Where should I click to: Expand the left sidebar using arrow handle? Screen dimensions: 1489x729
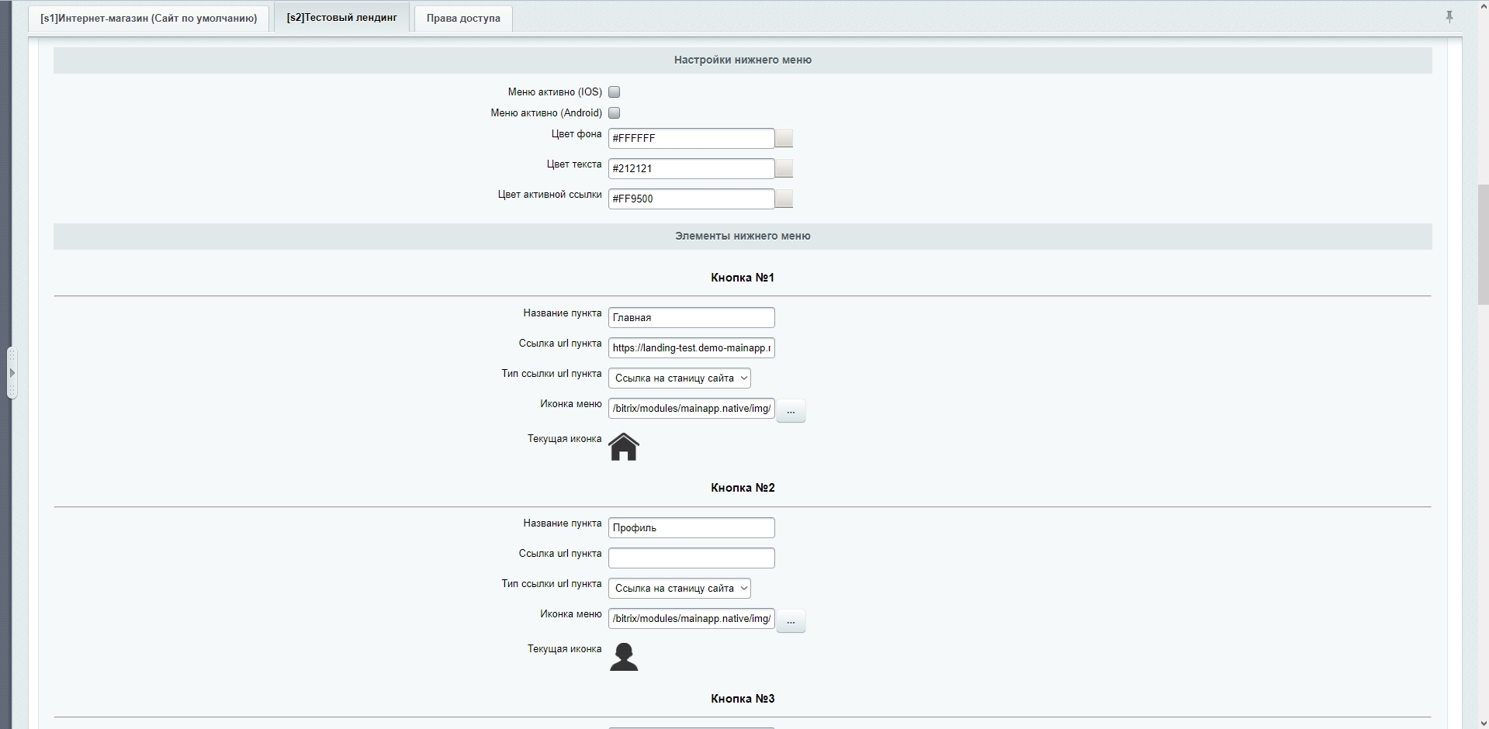tap(12, 373)
